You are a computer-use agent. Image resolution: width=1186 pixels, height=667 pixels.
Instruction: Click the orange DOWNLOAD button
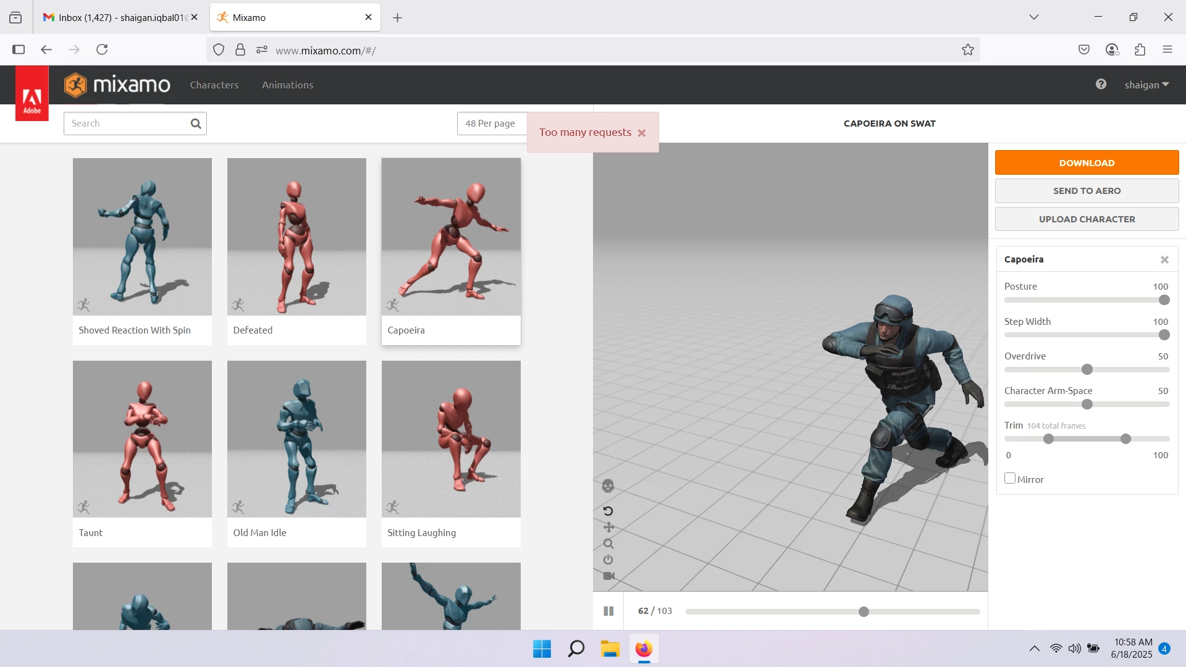[x=1087, y=163]
